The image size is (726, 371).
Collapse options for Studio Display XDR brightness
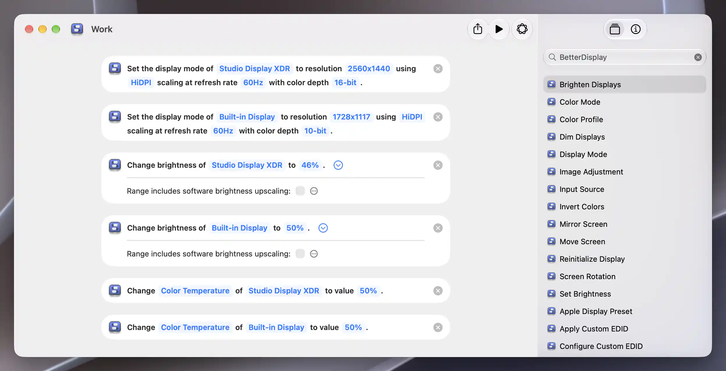pyautogui.click(x=338, y=165)
